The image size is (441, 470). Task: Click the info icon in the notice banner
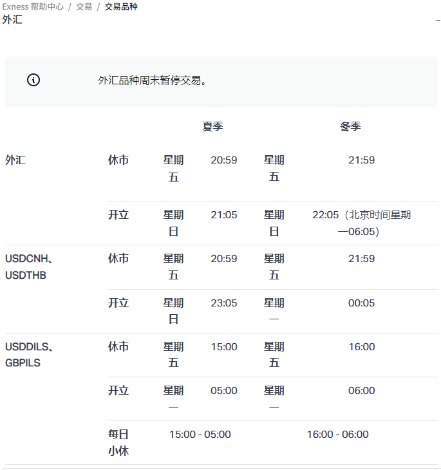coord(33,80)
